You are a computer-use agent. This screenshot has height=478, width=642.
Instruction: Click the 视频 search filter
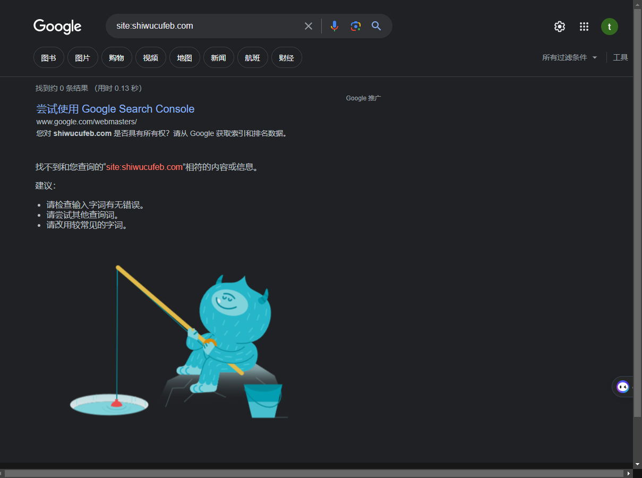150,57
